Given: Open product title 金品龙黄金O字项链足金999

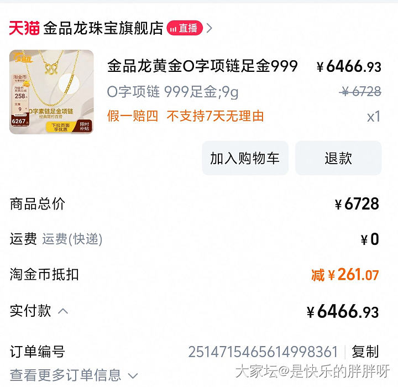Looking at the screenshot, I should [x=202, y=66].
